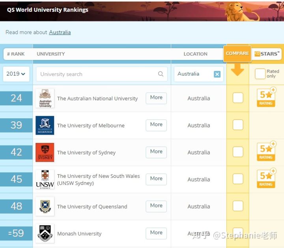
Task: Click More for University of Melbourne
Action: 156,125
